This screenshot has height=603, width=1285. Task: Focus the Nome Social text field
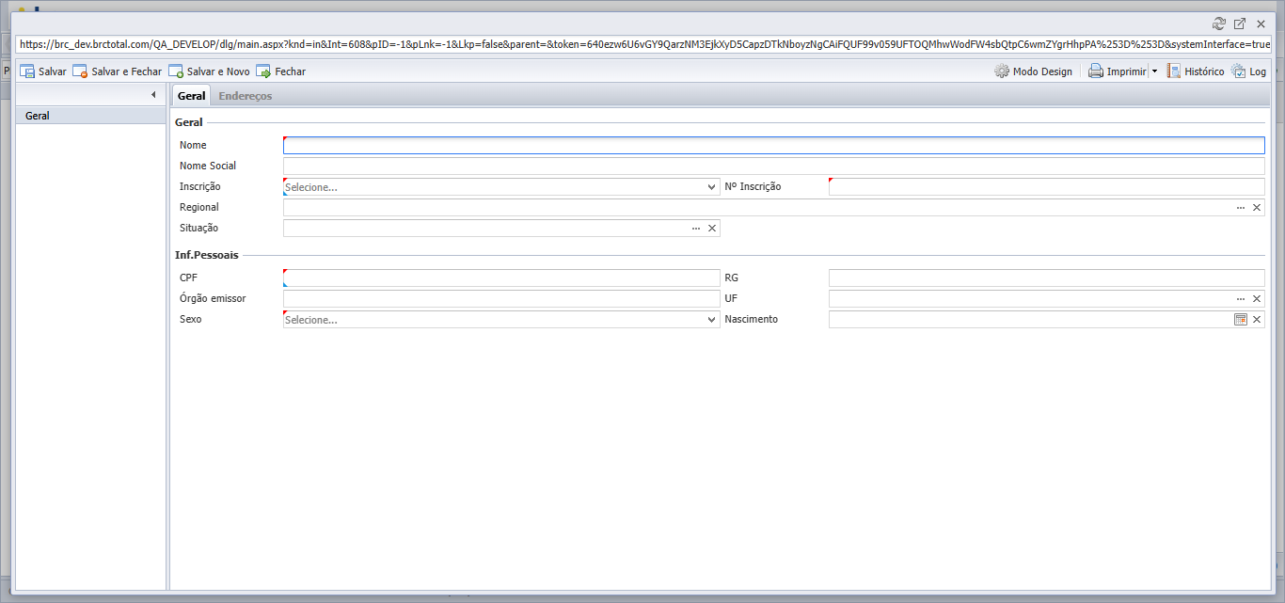[774, 167]
